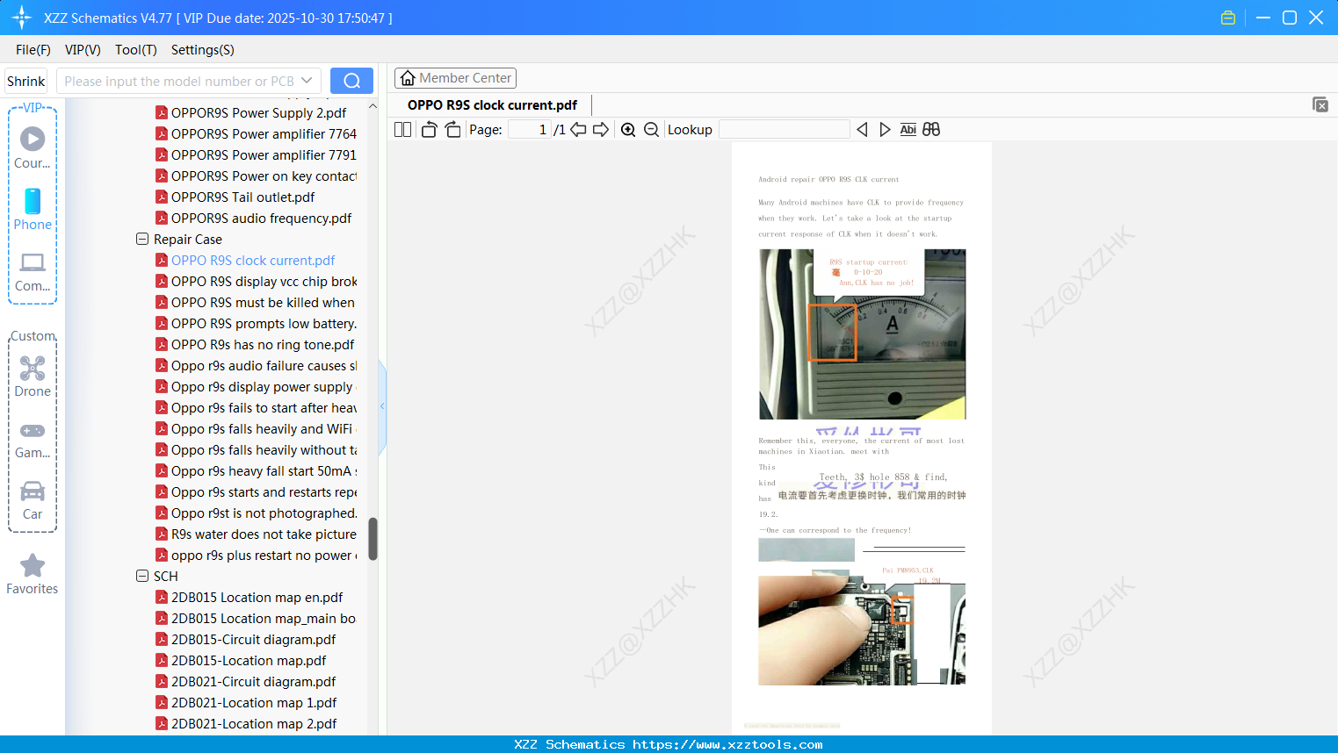Select the Car category icon
The width and height of the screenshot is (1338, 753).
pos(33,491)
